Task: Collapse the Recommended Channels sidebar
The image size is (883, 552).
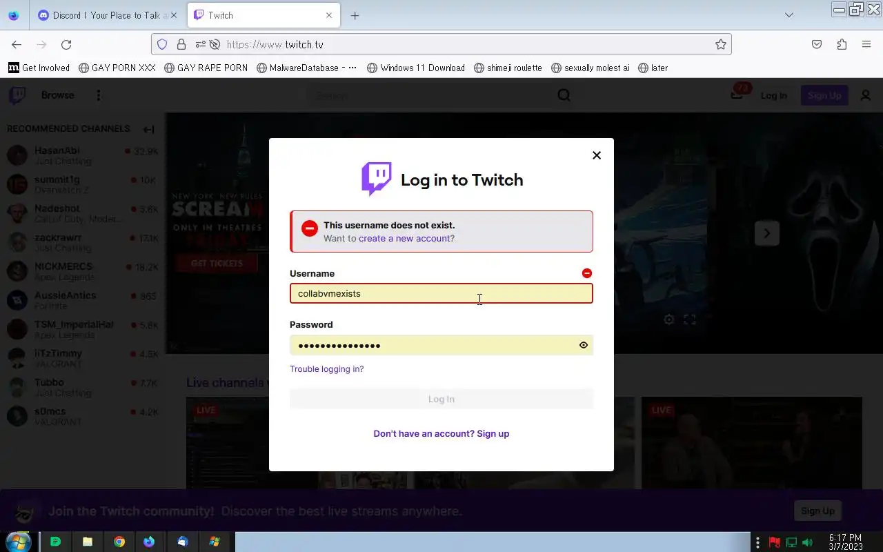Action: pyautogui.click(x=148, y=129)
